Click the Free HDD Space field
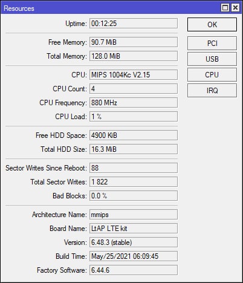This screenshot has width=243, height=283. tap(134, 135)
